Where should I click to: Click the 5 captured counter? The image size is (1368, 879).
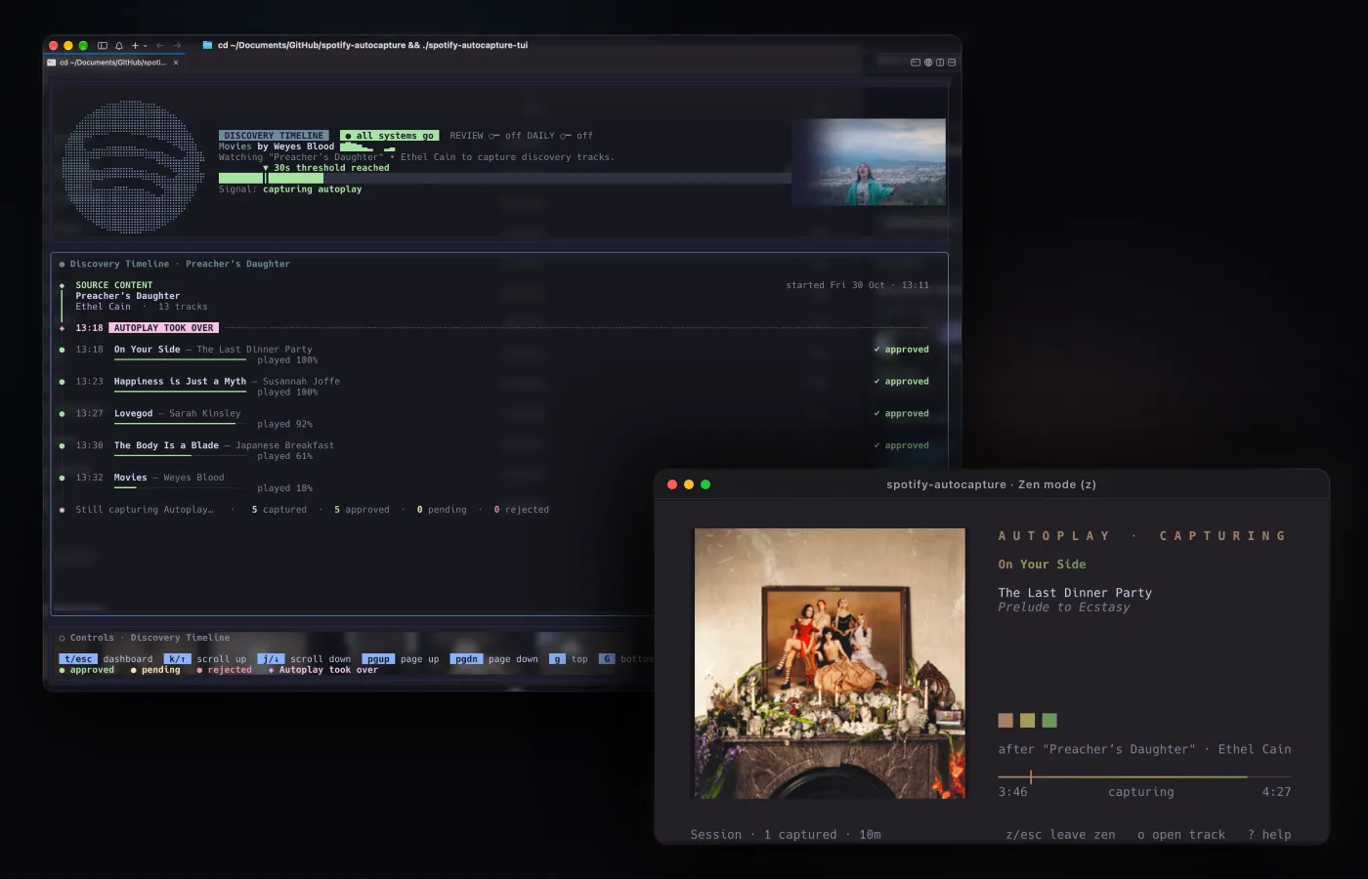[x=279, y=510]
